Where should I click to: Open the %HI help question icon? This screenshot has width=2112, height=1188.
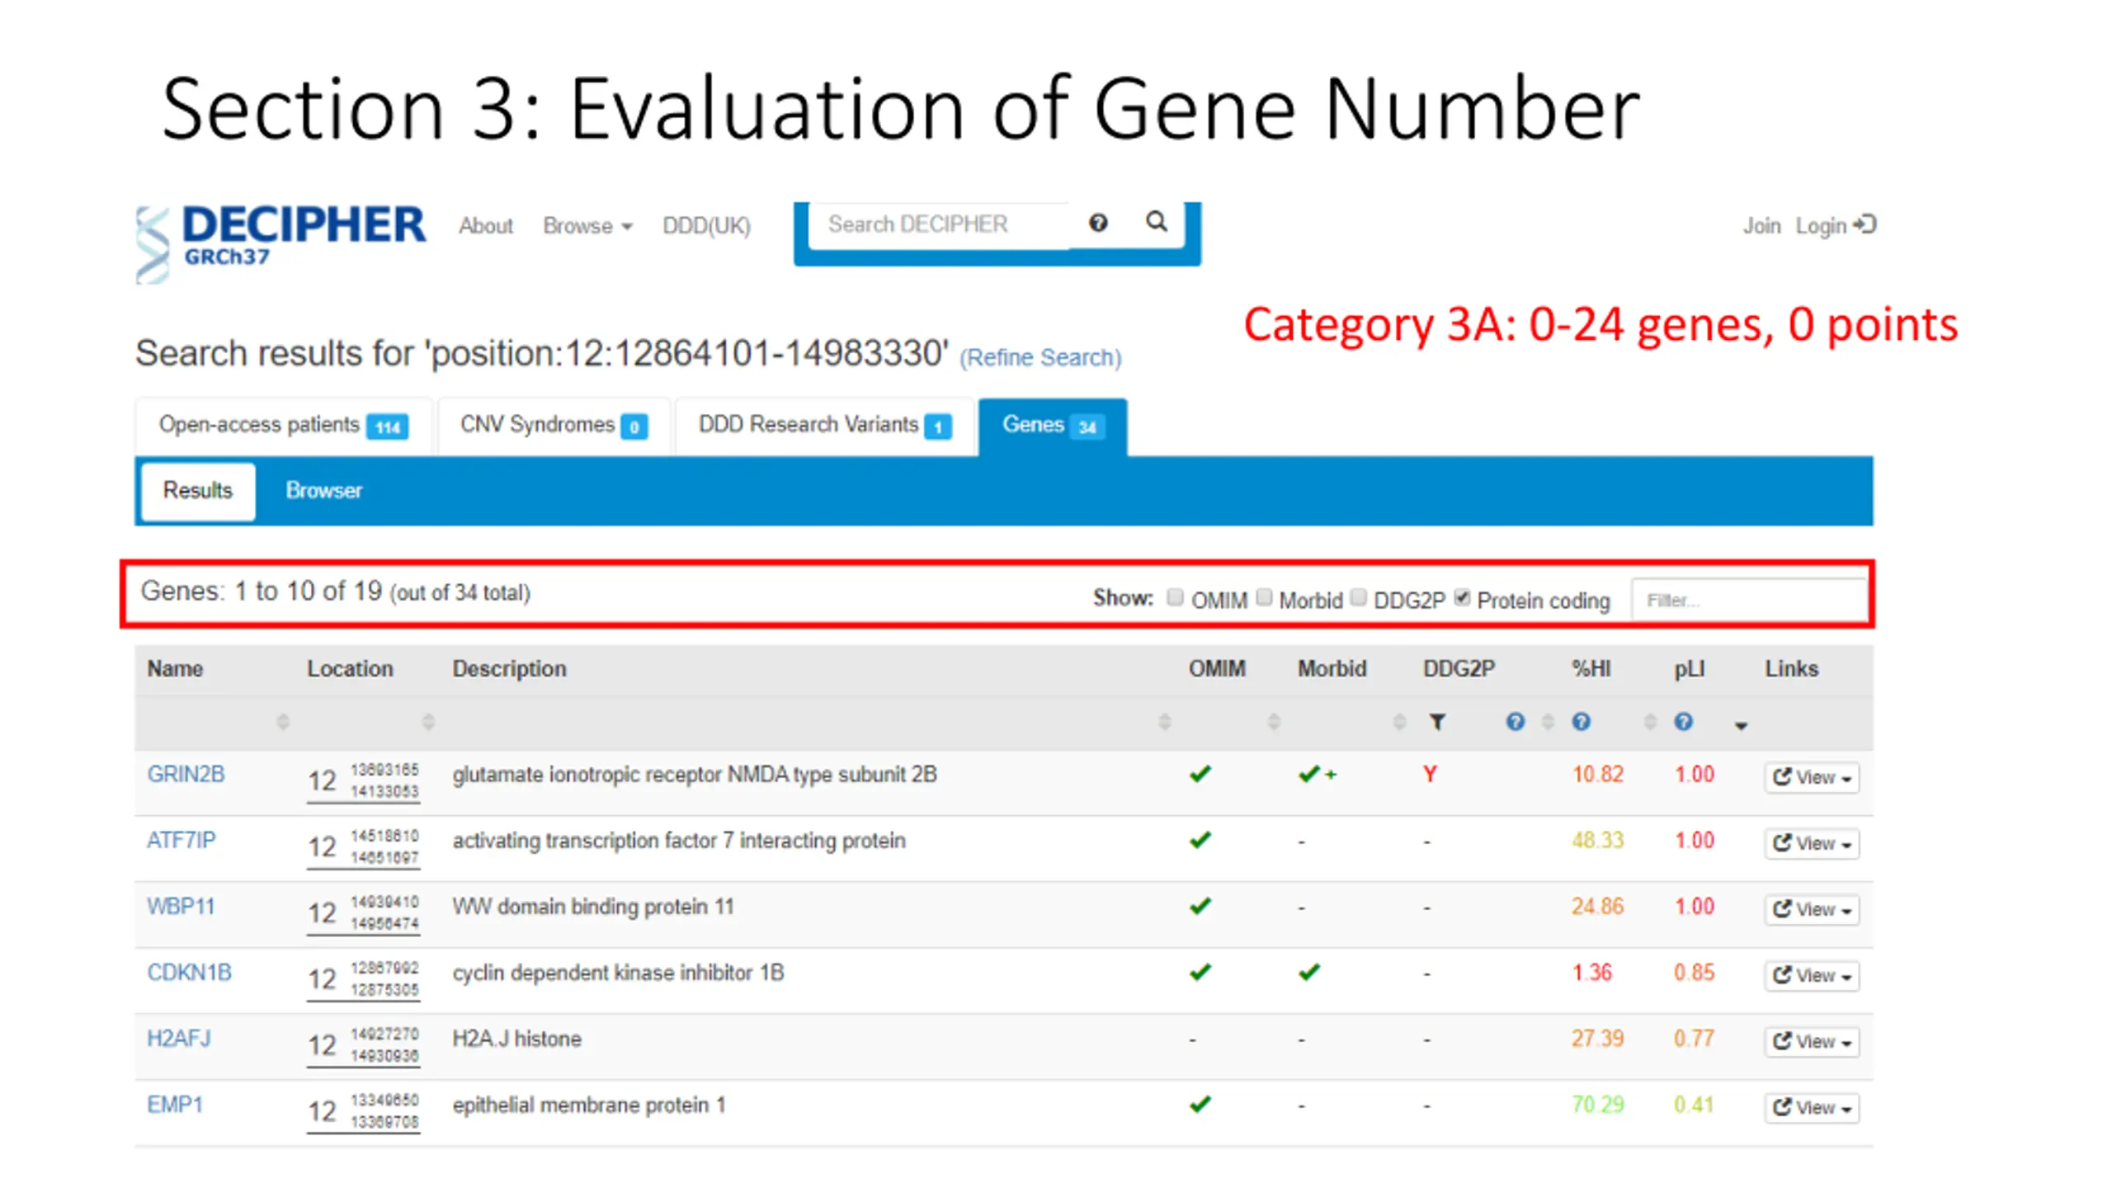tap(1581, 722)
